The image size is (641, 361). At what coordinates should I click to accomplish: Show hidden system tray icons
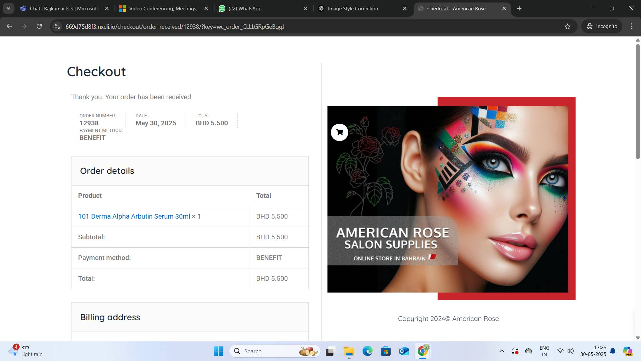coord(501,351)
